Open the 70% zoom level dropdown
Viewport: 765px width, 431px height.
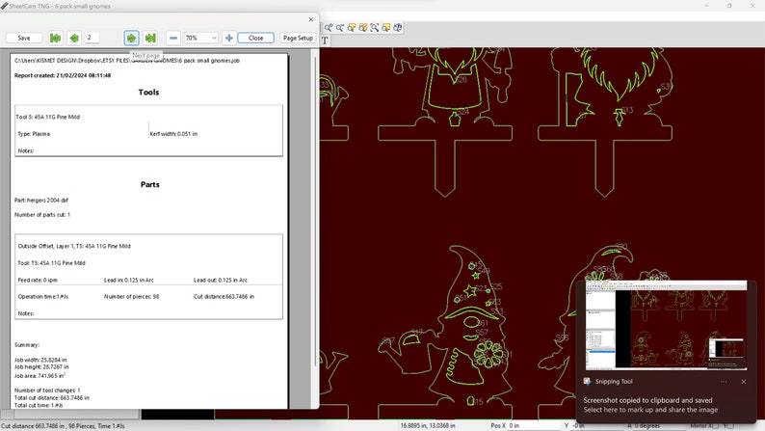(200, 38)
